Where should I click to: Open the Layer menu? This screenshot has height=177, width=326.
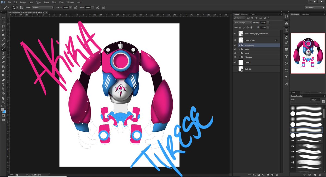coord(31,2)
